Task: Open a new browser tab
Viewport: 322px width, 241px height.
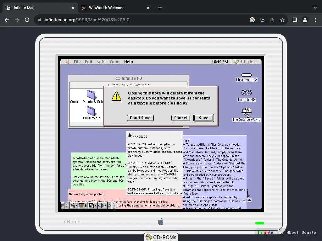Action: pos(160,8)
